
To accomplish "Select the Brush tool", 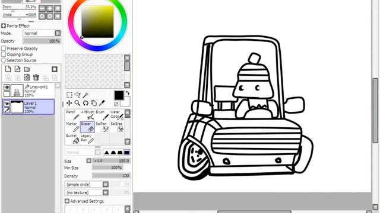I will pos(102,115).
